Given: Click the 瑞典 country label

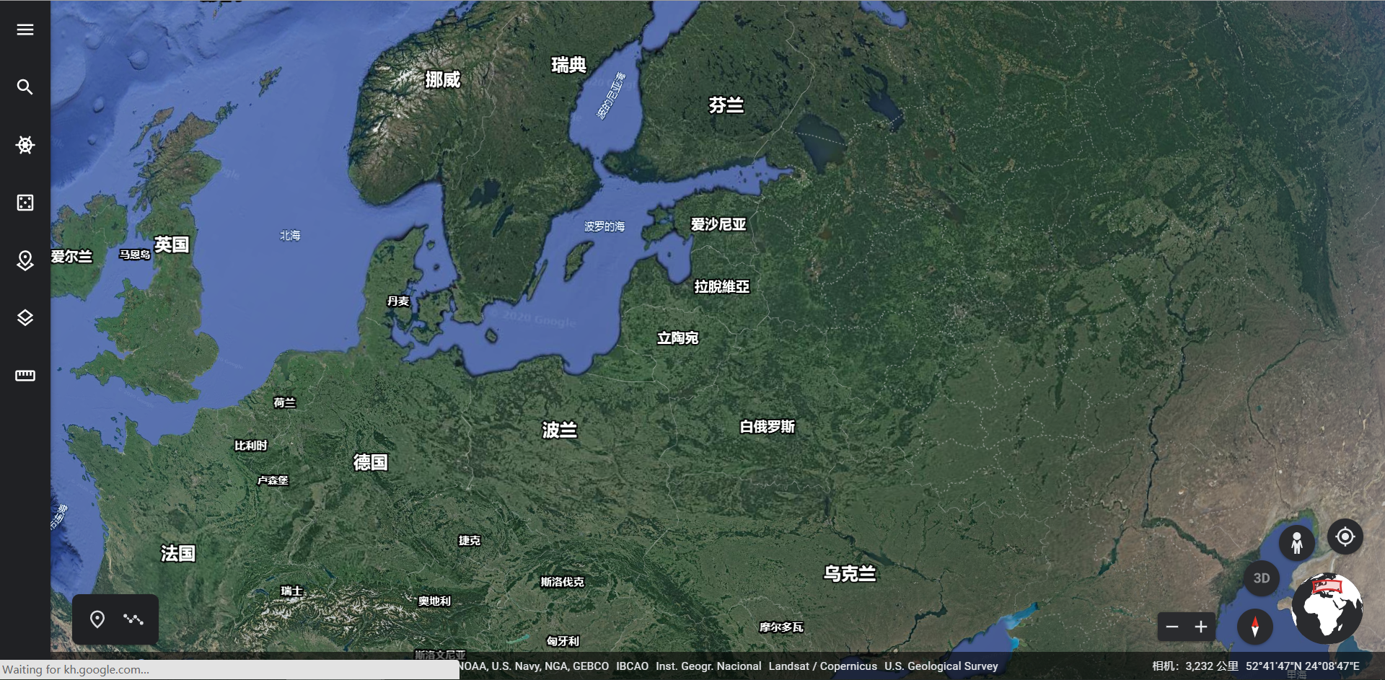Looking at the screenshot, I should [x=569, y=65].
